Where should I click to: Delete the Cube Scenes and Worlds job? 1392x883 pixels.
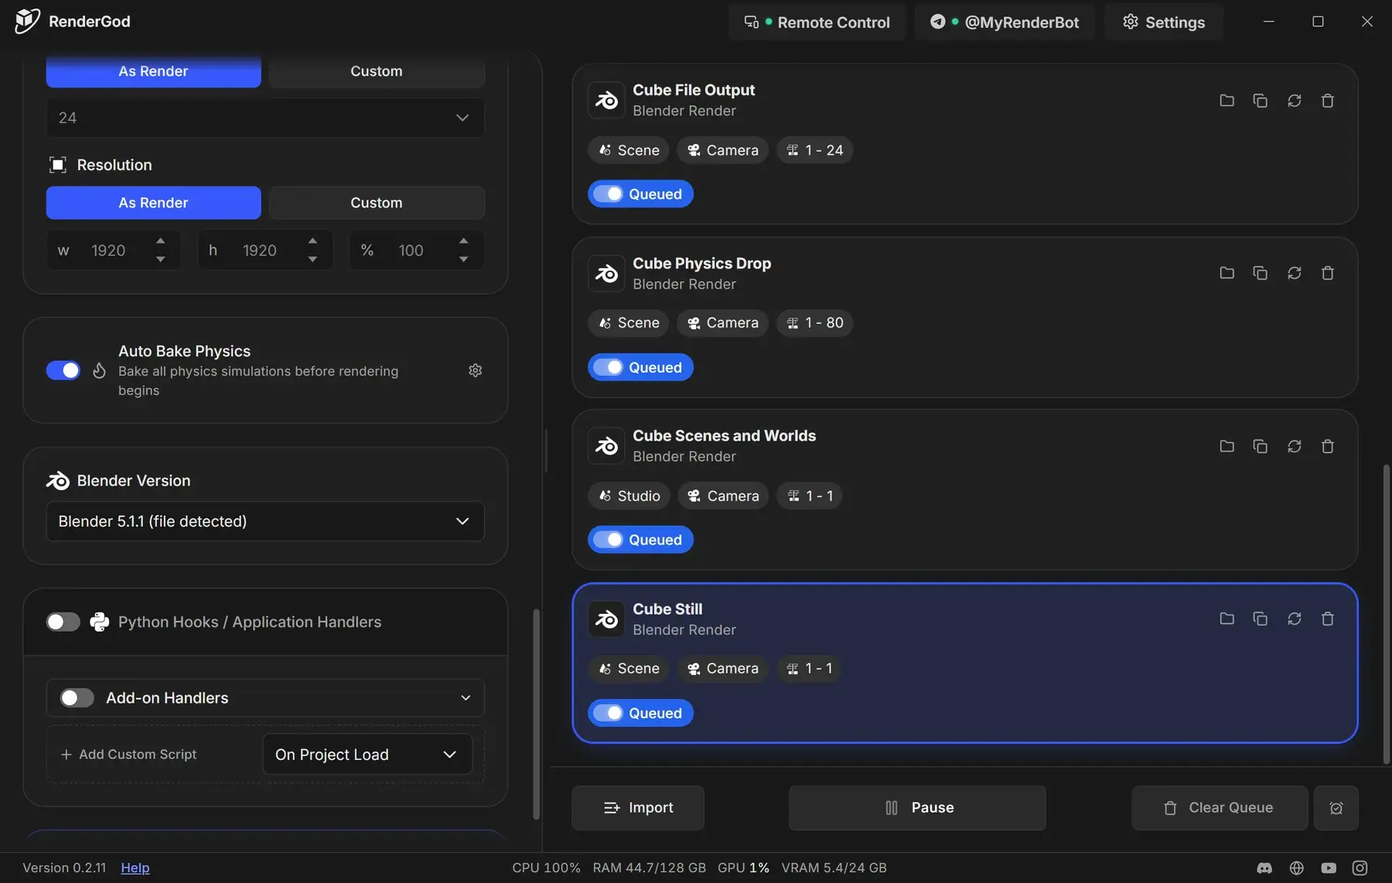pyautogui.click(x=1328, y=446)
